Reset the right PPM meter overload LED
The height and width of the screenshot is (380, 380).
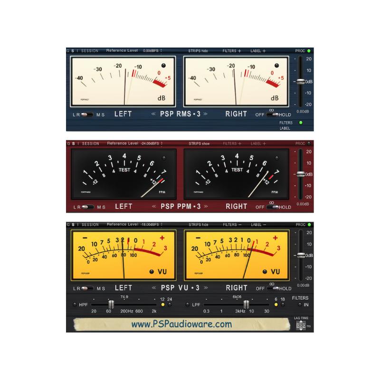click(x=277, y=158)
